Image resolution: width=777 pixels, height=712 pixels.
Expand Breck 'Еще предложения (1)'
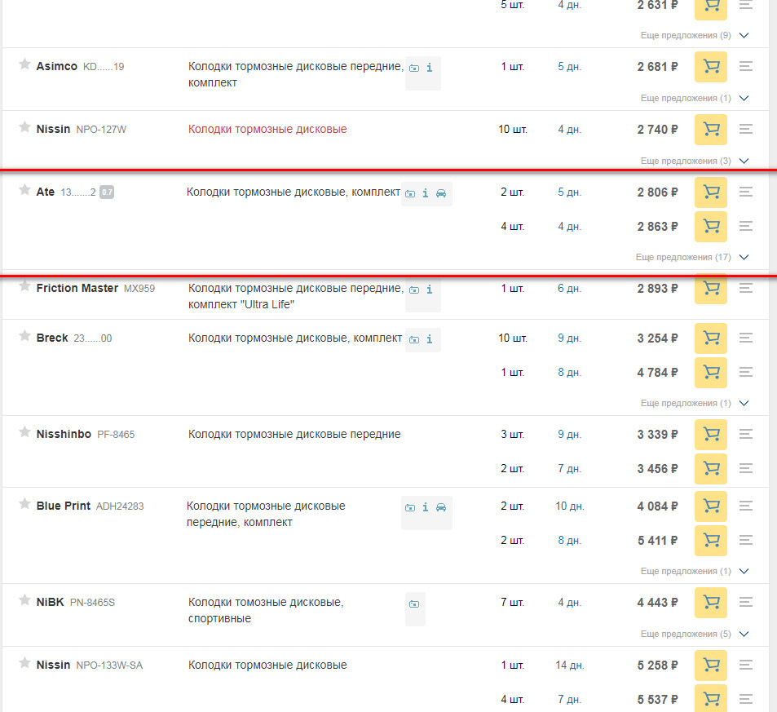(695, 403)
